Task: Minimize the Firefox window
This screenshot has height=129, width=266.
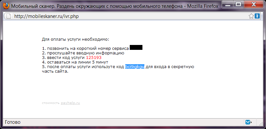Action: (228, 5)
